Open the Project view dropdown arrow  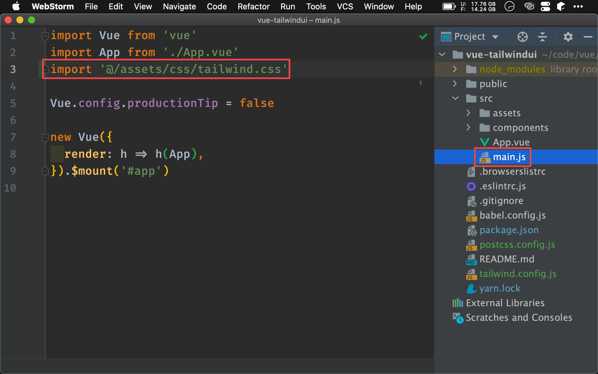495,37
